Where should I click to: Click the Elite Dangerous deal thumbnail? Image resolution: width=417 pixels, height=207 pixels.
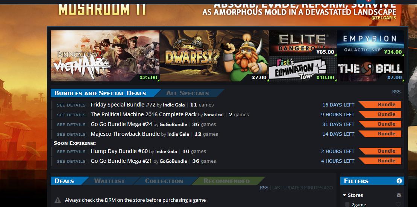[303, 43]
